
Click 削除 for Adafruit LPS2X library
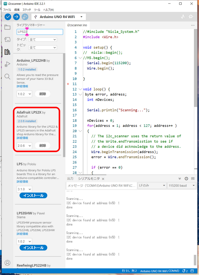click(43, 145)
